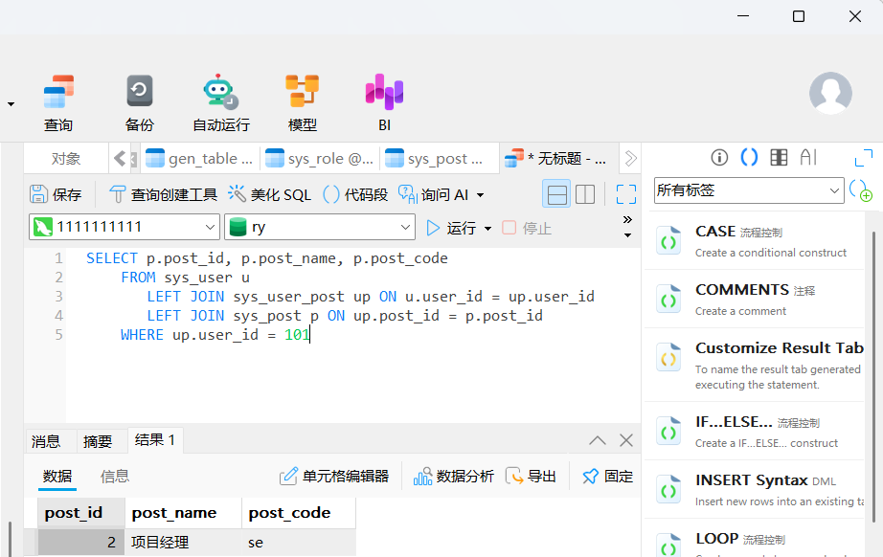
Task: Select the IF...ELSE... snippet
Action: click(x=755, y=431)
